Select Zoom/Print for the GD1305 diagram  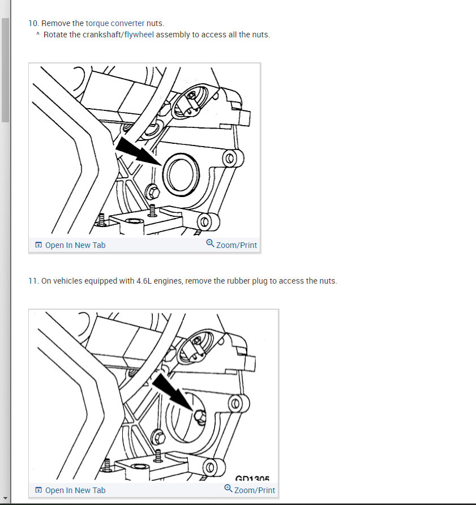pyautogui.click(x=255, y=490)
